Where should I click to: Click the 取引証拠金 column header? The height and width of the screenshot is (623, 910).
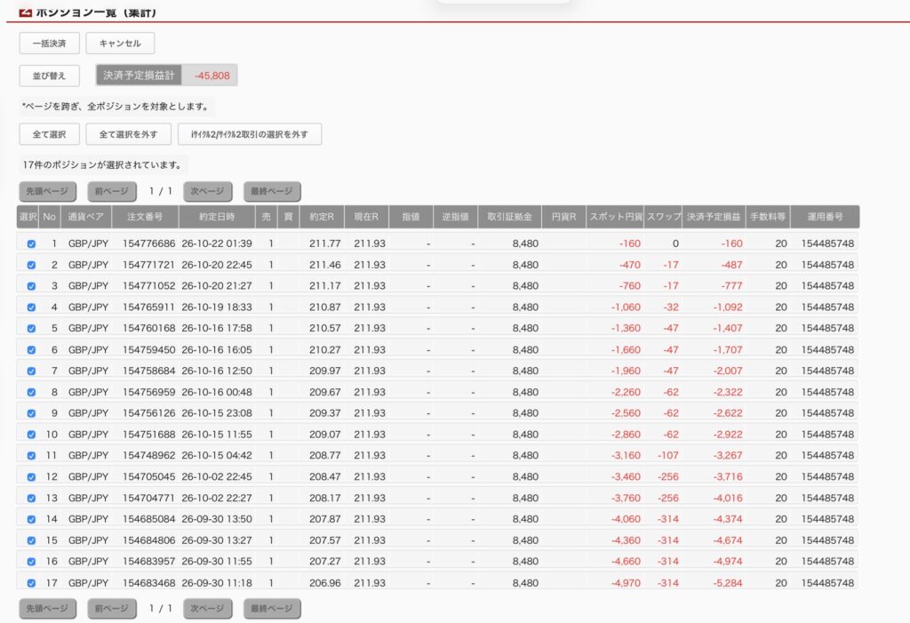pyautogui.click(x=509, y=217)
